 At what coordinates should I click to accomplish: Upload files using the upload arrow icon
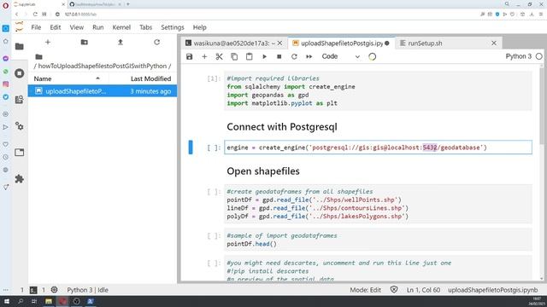121,42
